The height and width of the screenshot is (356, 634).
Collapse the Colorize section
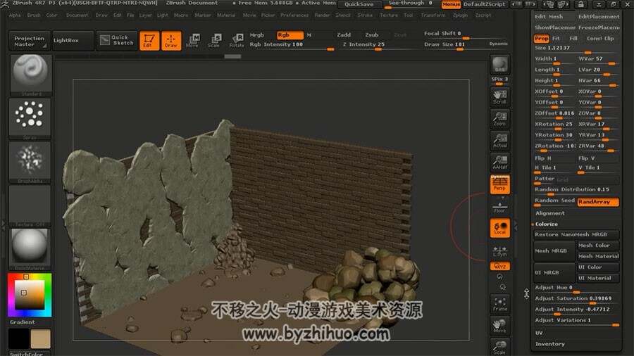[x=546, y=224]
